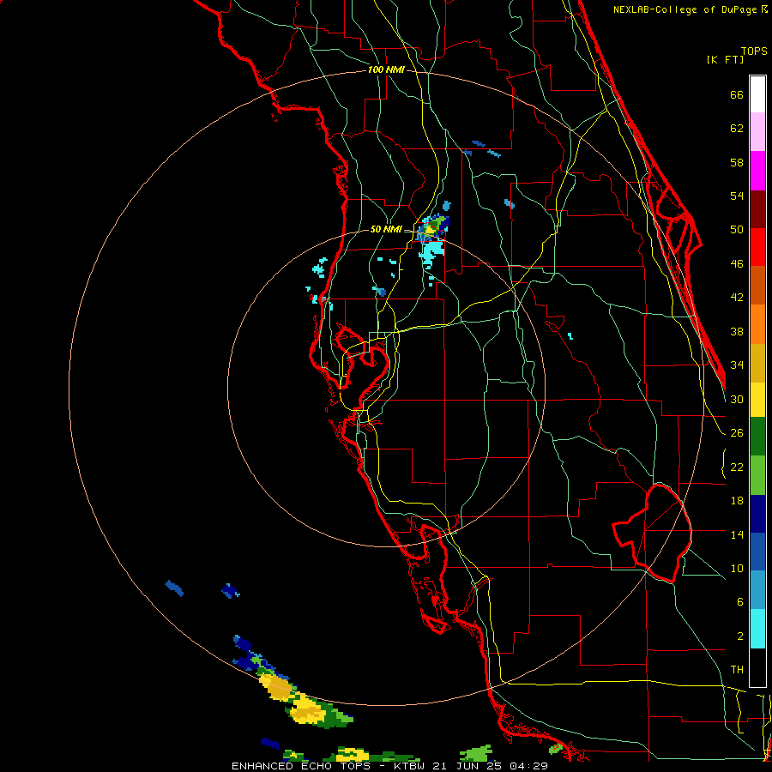Click the '100 NMI' range ring label
This screenshot has height=772, width=772.
click(x=386, y=69)
